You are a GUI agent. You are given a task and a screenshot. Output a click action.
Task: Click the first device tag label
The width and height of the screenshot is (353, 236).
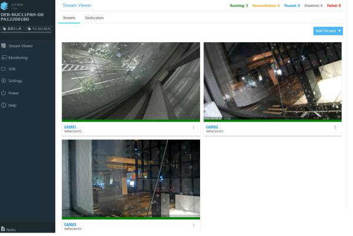[x=12, y=28]
